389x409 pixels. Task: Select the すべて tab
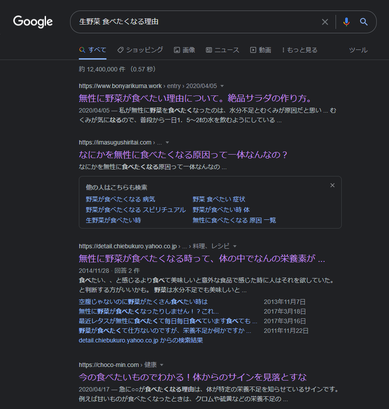coord(92,50)
